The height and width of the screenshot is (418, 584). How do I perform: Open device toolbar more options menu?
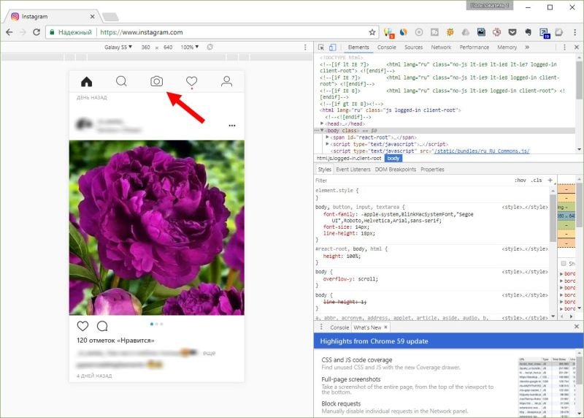[x=305, y=47]
